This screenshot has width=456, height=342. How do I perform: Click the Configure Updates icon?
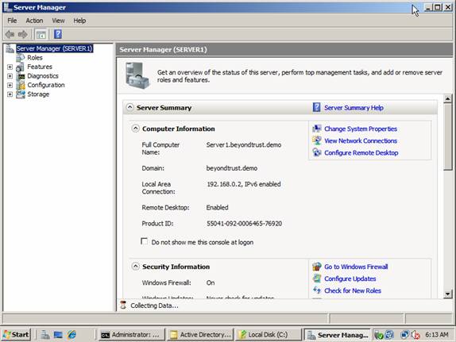(317, 279)
